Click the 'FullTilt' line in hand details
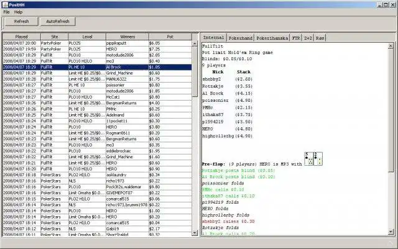This screenshot has height=249, width=398. [x=213, y=47]
